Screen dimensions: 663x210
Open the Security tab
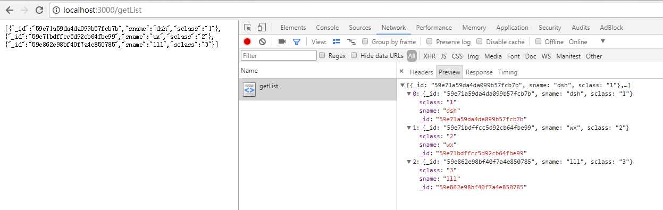tap(550, 28)
